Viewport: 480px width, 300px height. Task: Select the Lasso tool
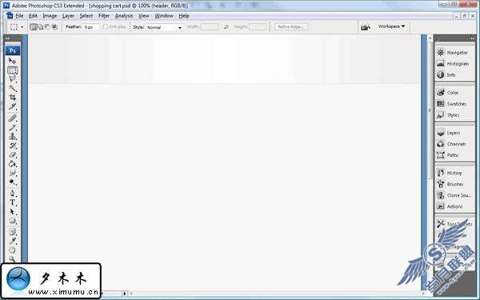(12, 79)
